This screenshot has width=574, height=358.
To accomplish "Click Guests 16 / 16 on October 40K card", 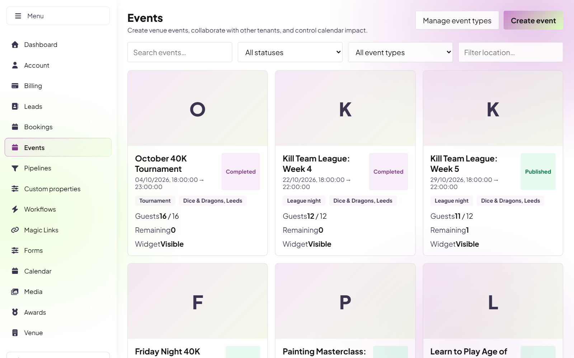I will (157, 216).
